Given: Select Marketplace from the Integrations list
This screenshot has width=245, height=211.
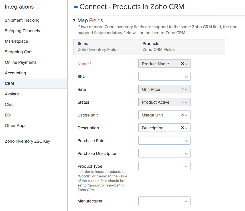Looking at the screenshot, I should [x=16, y=41].
